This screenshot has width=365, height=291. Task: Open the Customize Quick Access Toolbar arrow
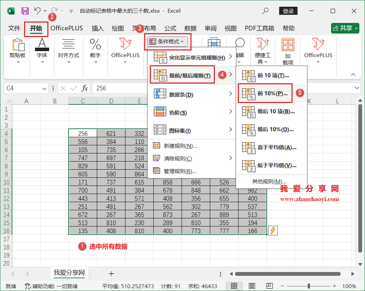pos(71,11)
